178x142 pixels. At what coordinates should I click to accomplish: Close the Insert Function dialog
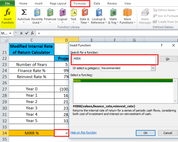[173, 45]
